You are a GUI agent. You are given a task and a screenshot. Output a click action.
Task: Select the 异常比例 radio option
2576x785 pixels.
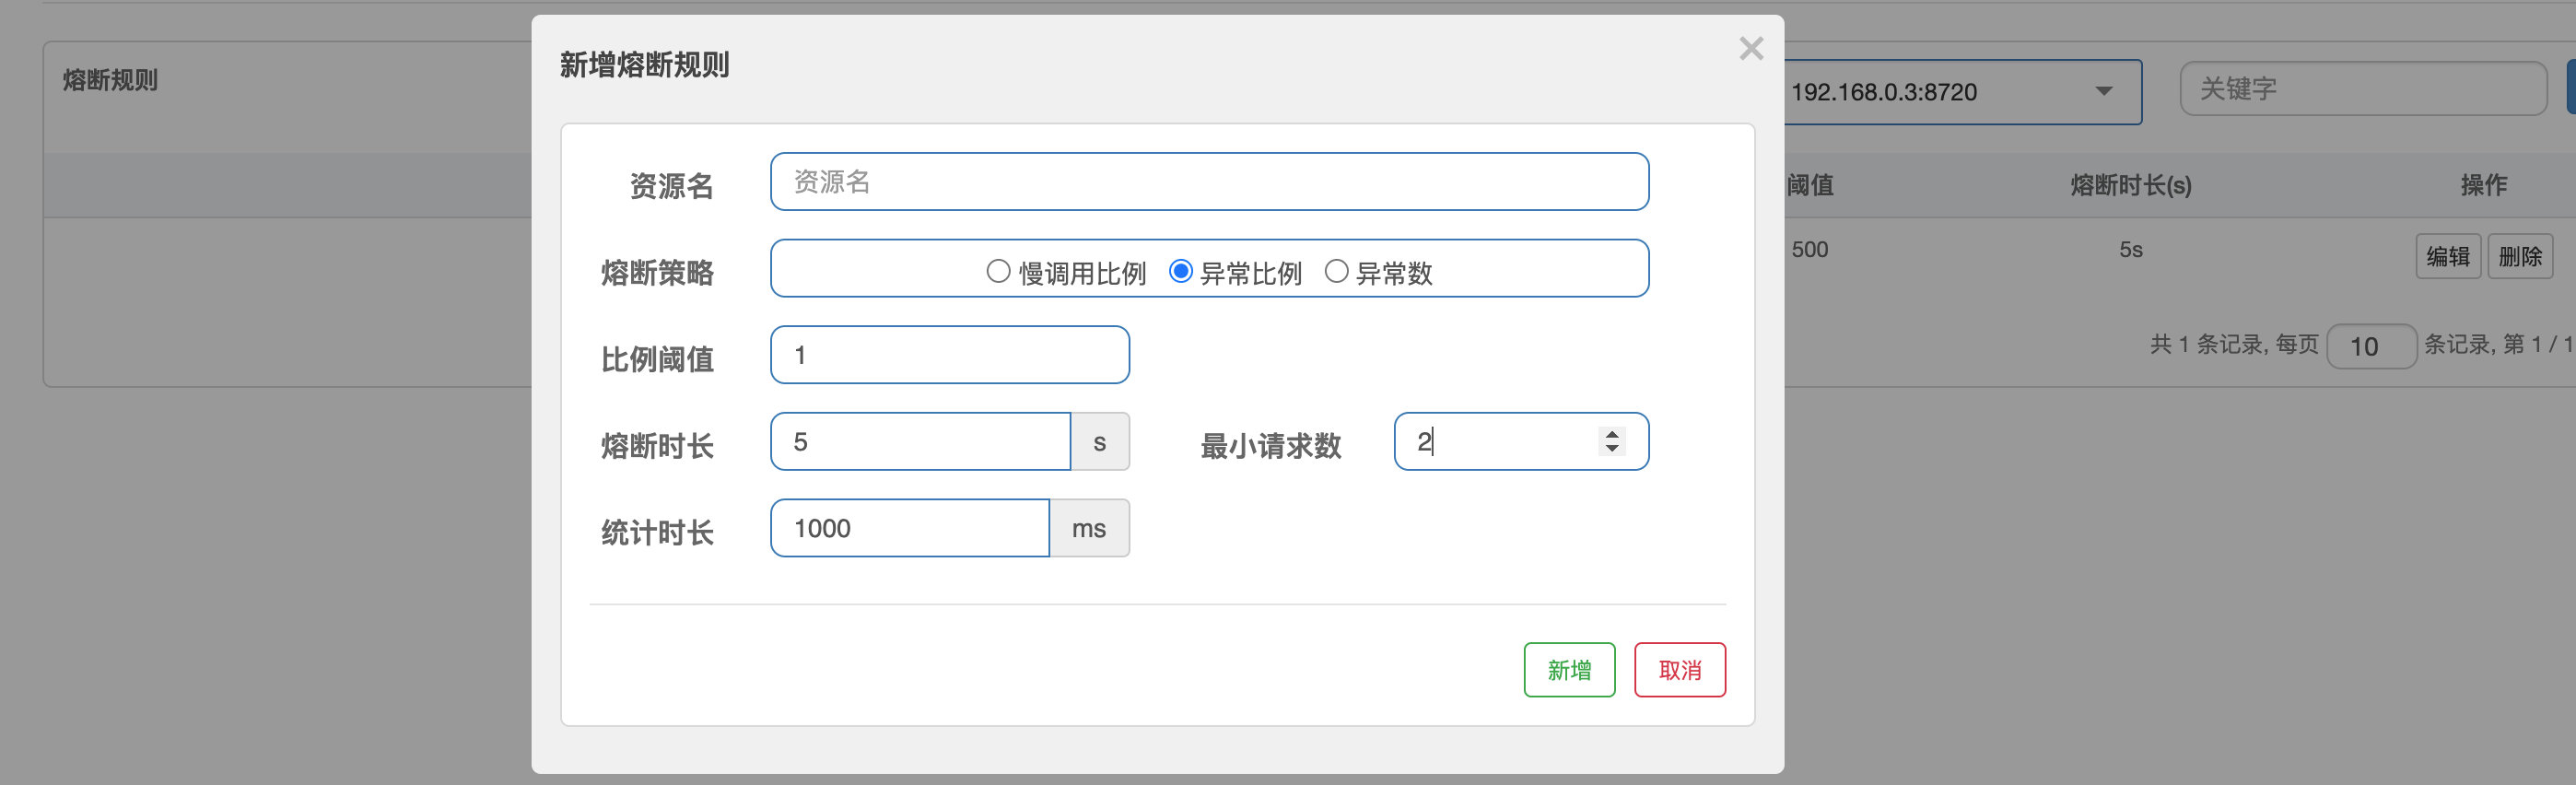(x=1180, y=272)
